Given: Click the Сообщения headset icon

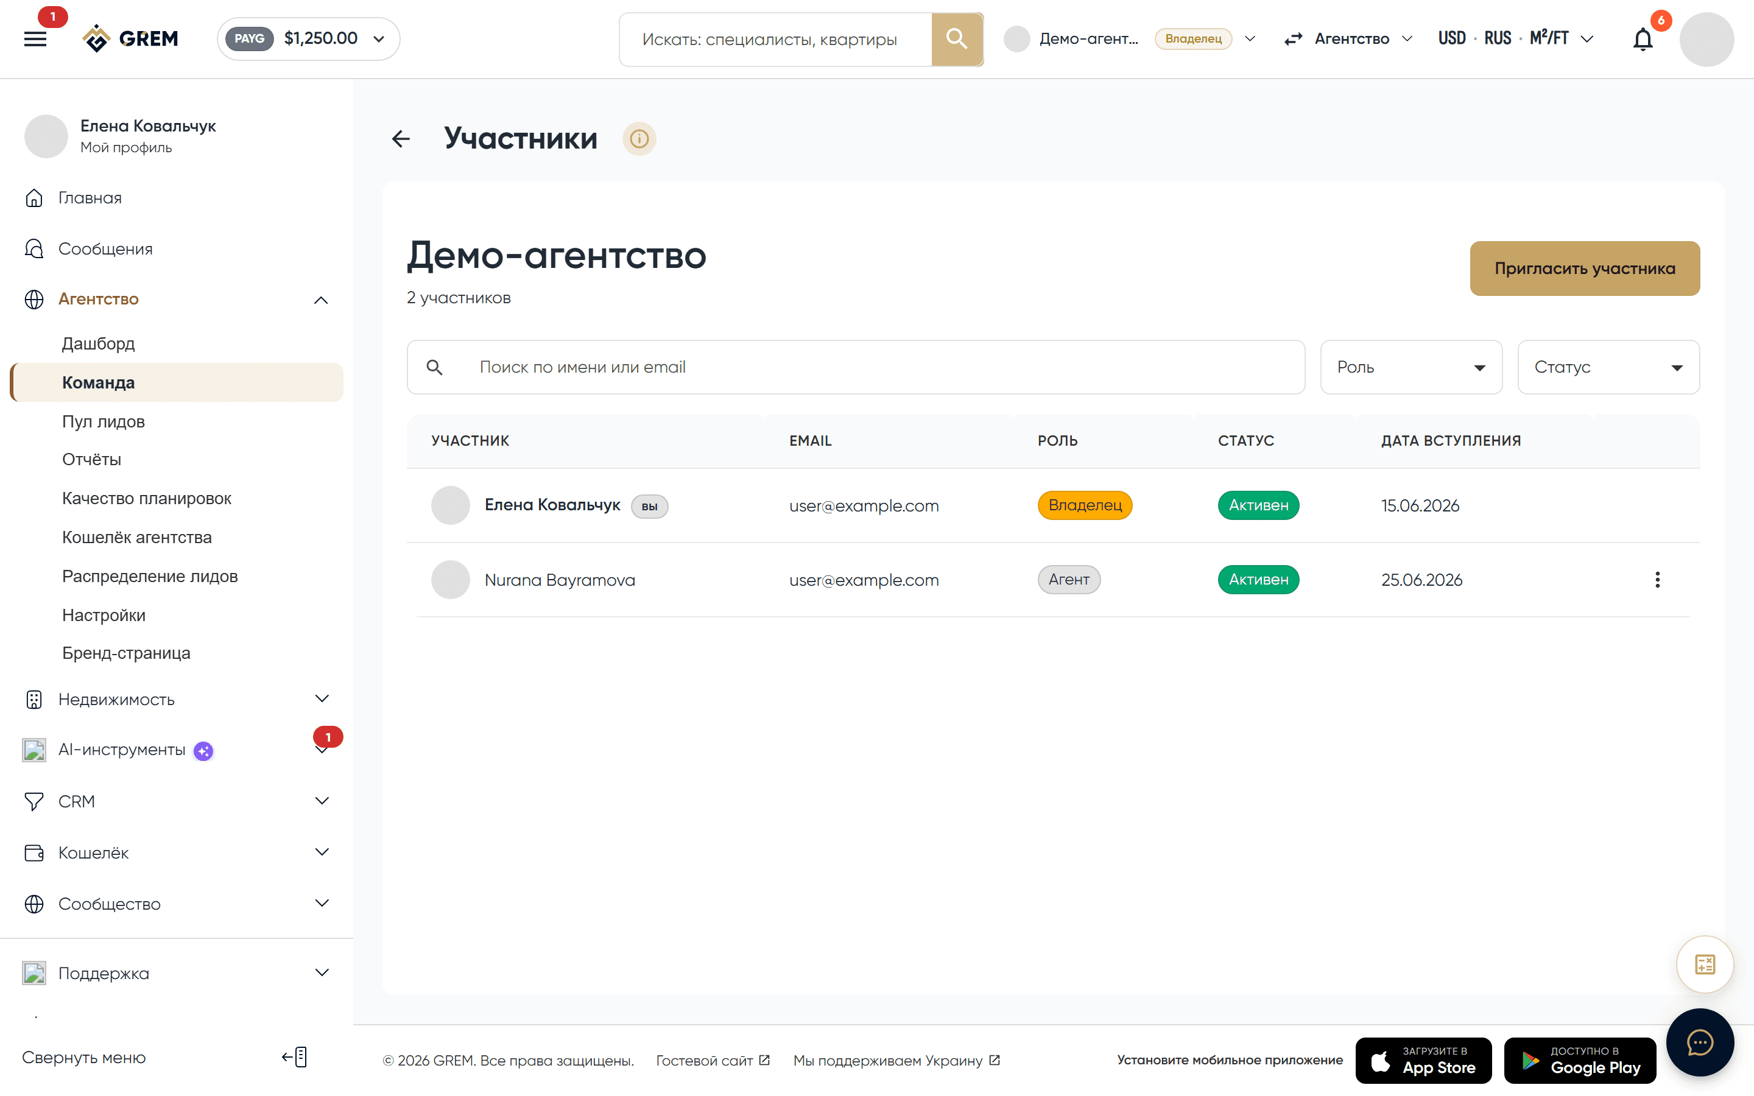Looking at the screenshot, I should 34,248.
